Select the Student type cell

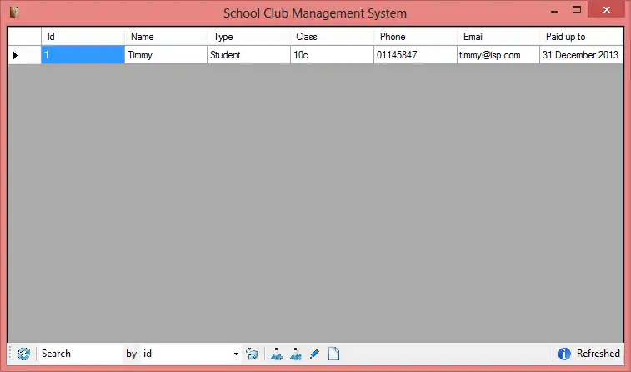pos(248,55)
